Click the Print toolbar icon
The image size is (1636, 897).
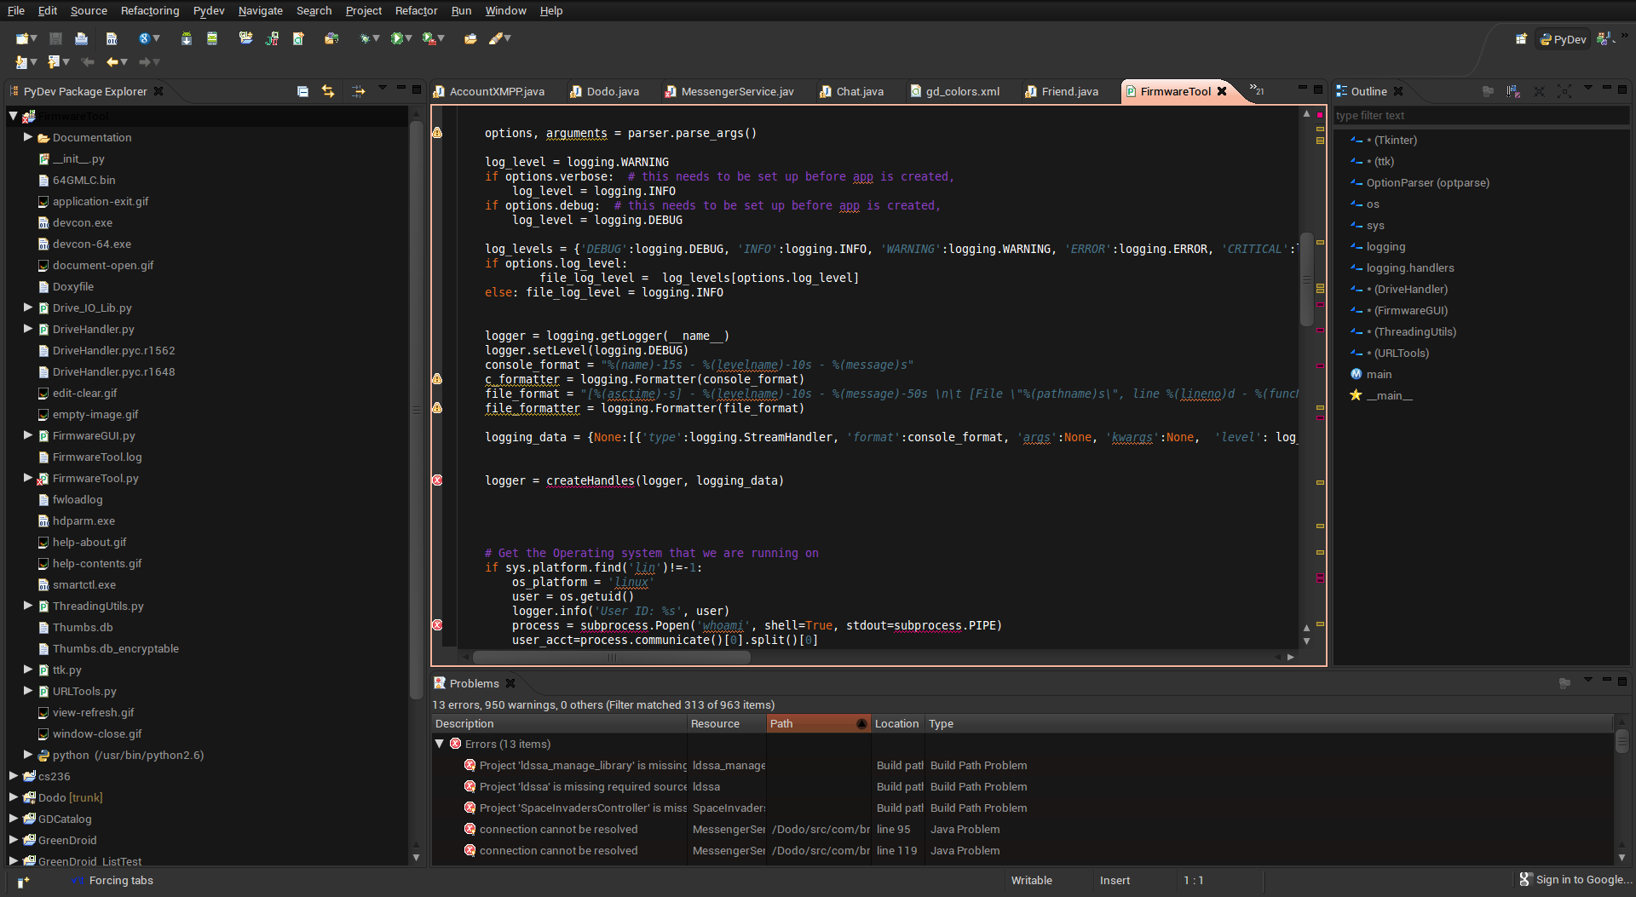coord(81,38)
